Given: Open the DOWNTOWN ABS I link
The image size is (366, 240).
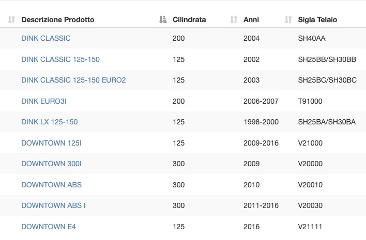Looking at the screenshot, I should (x=53, y=205).
